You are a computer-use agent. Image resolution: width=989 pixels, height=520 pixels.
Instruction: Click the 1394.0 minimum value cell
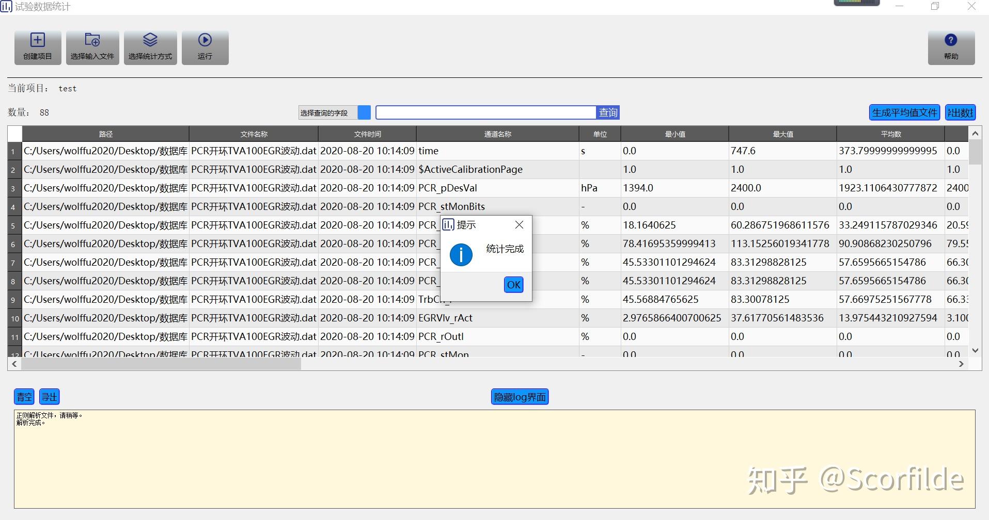click(675, 188)
